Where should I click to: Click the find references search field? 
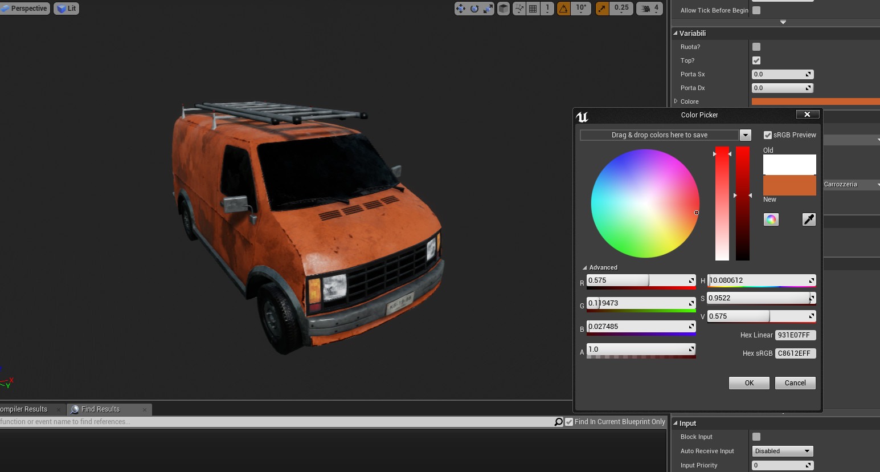(276, 422)
